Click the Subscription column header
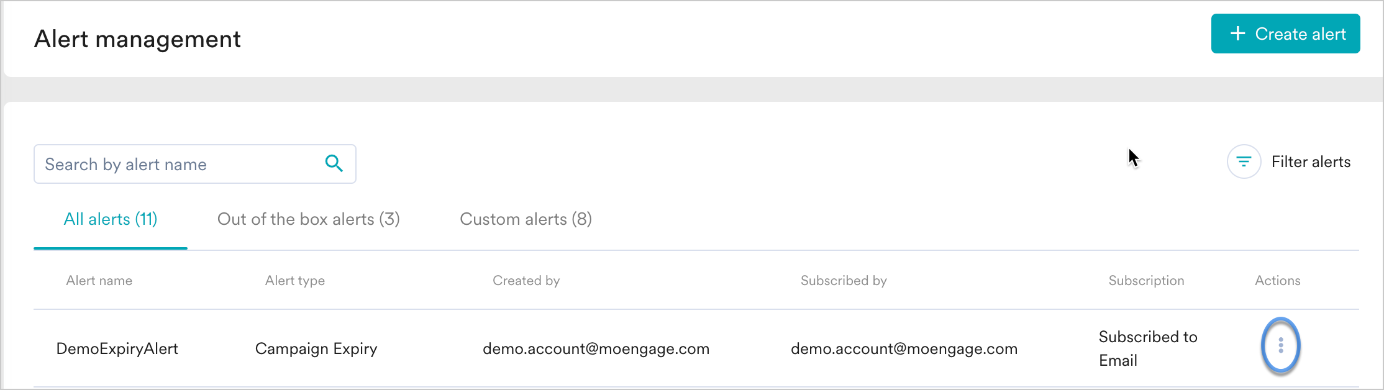 point(1145,280)
